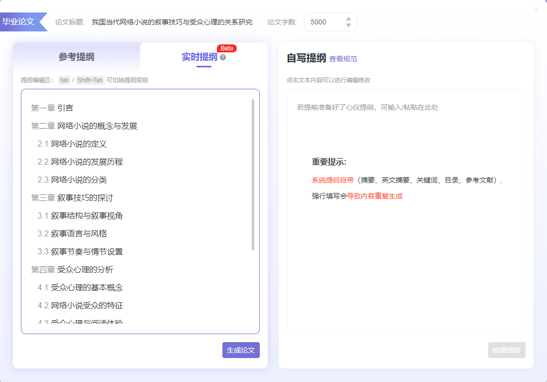Click outline item 3.1 叙事结构与叙事视角
Viewport: 547px width, 382px height.
80,216
